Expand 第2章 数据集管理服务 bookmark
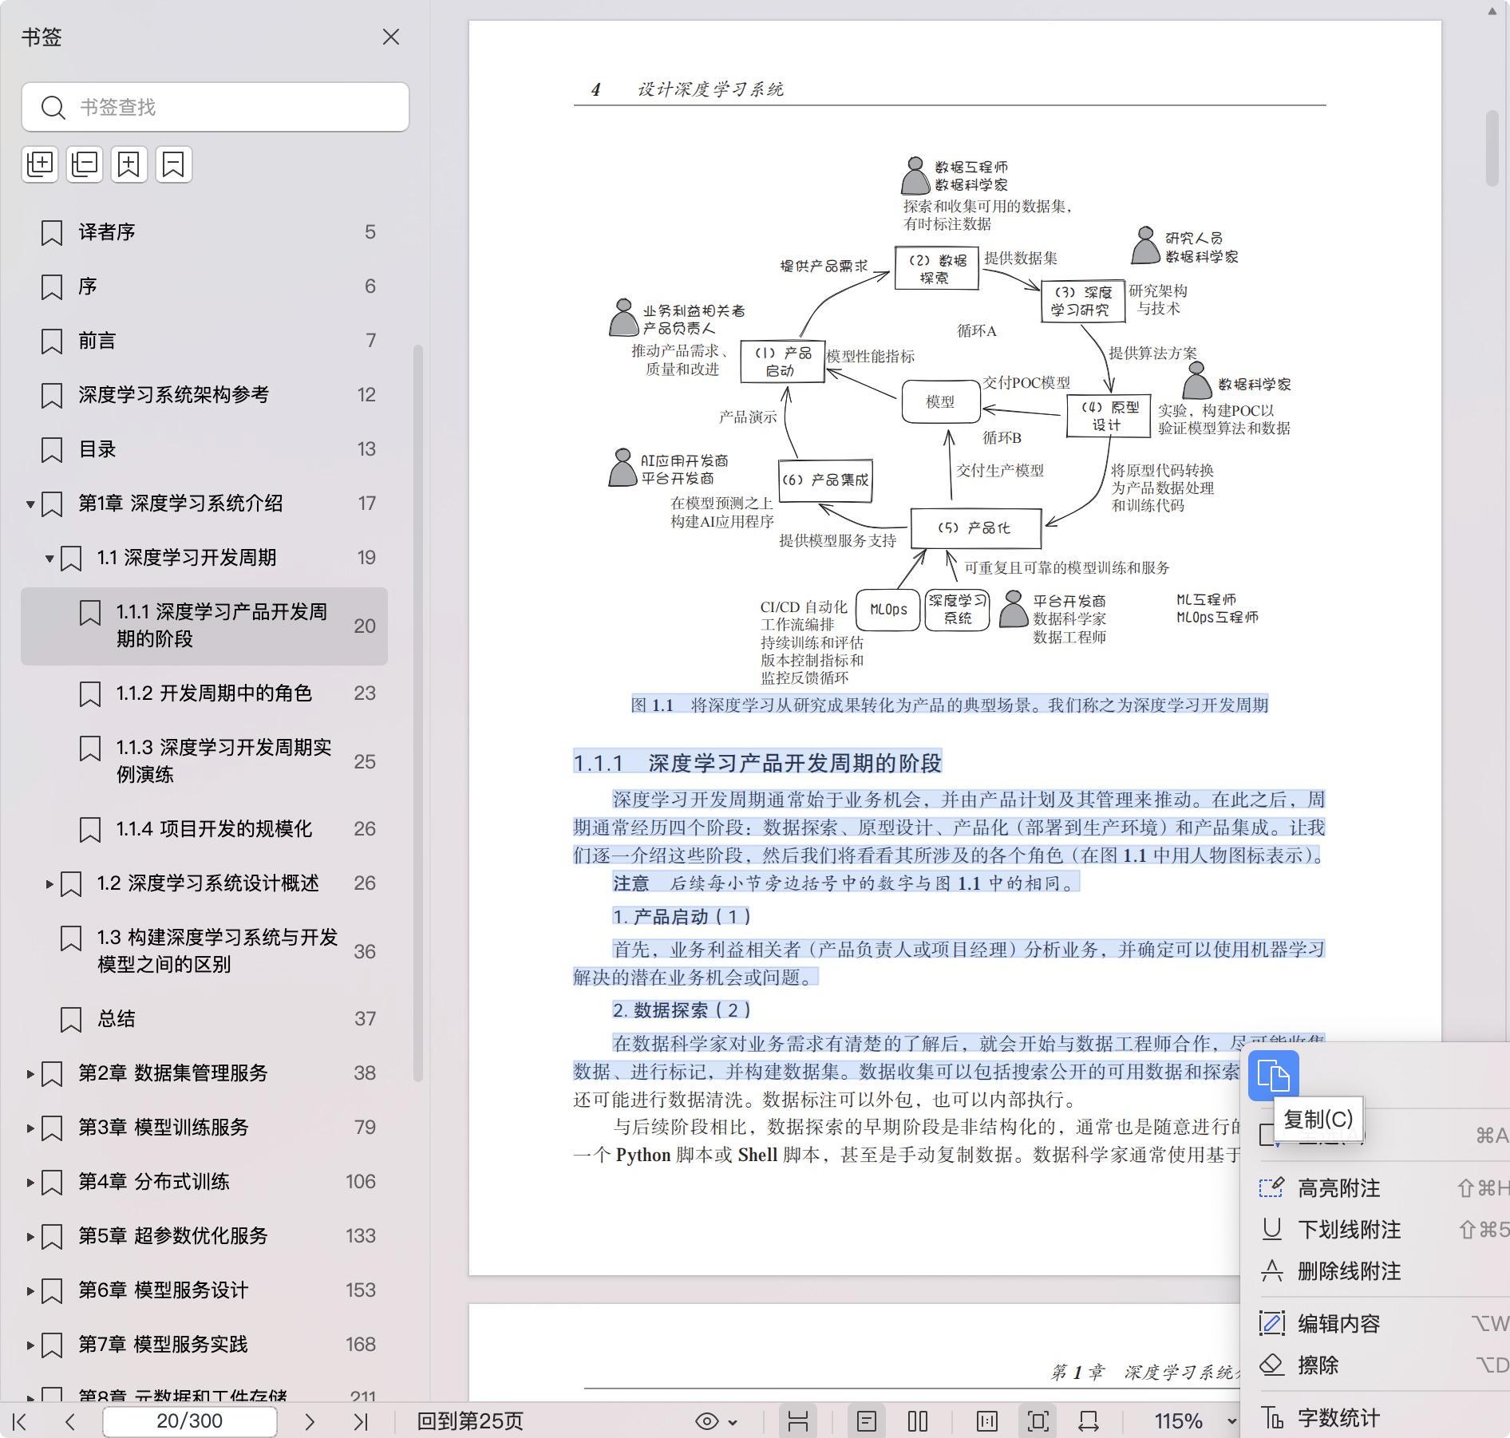This screenshot has height=1438, width=1510. coord(30,1073)
